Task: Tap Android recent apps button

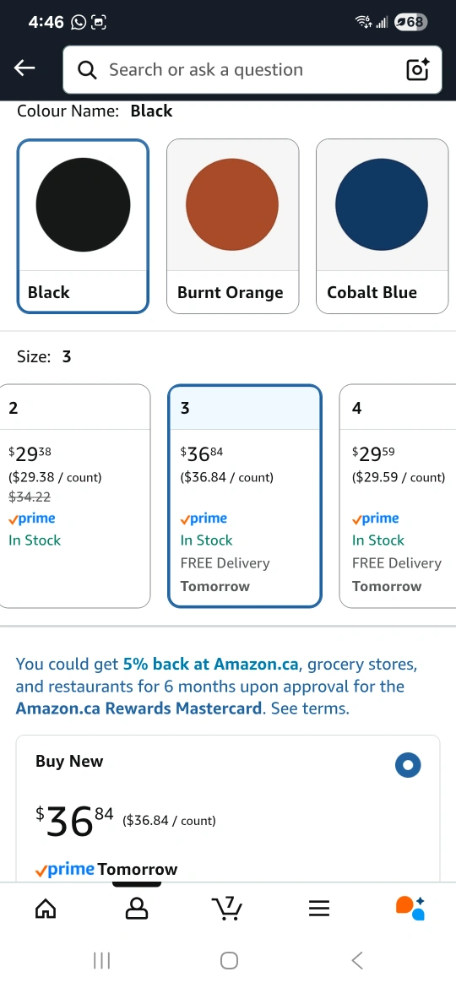Action: (x=101, y=960)
